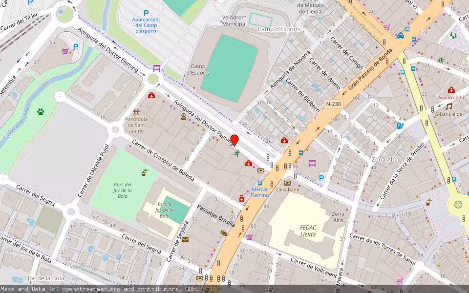This screenshot has height=293, width=469.
Task: Click the Carrer de Biciberri street label
Action: (303, 95)
